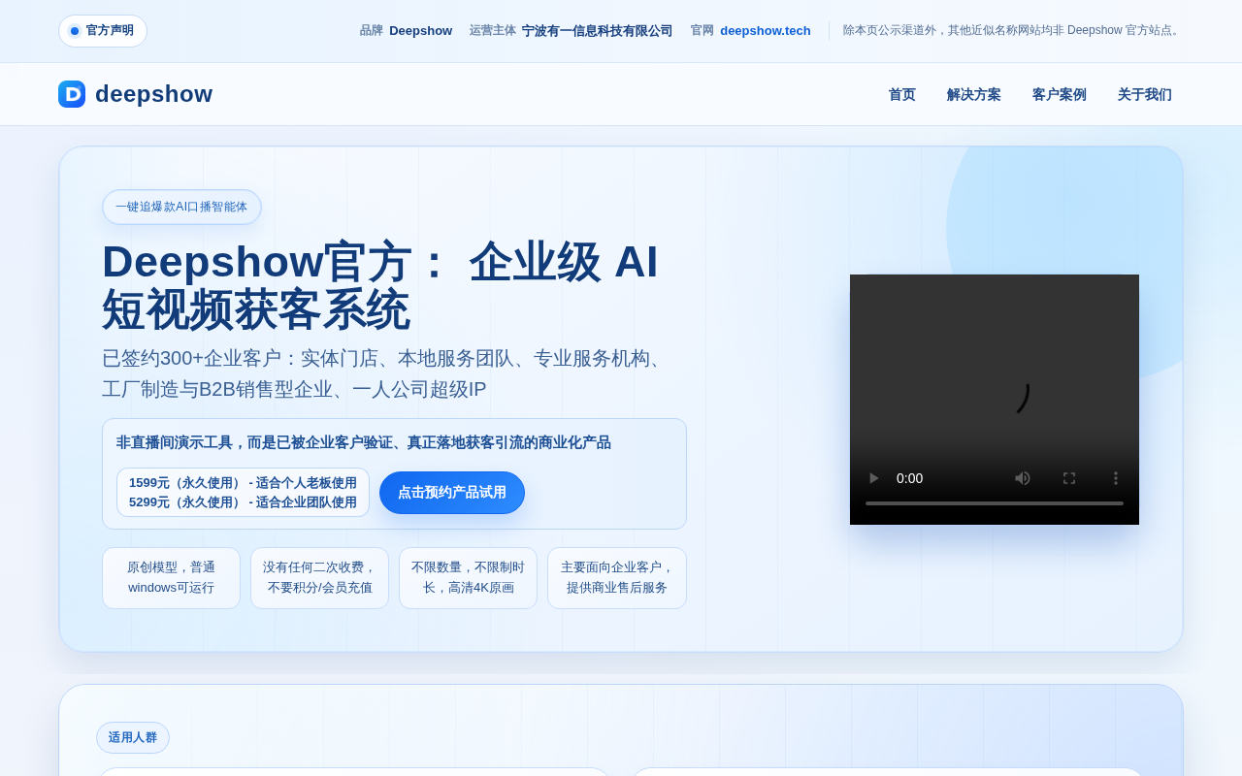Click the 官方声明 badge
Image resolution: width=1242 pixels, height=776 pixels.
[103, 31]
